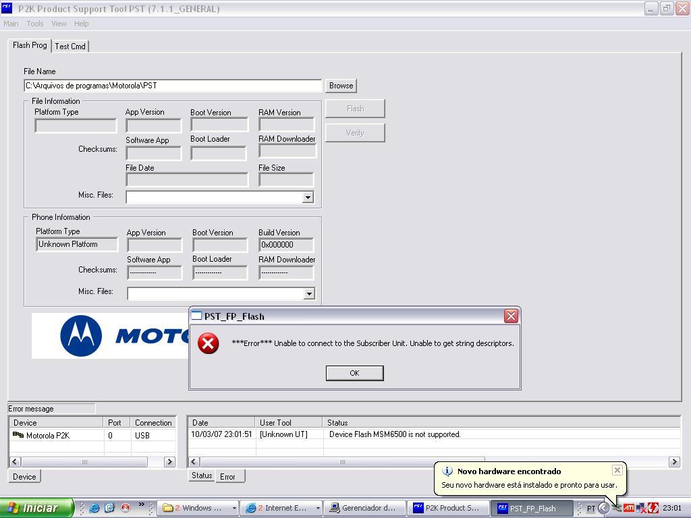The width and height of the screenshot is (691, 518).
Task: Expand Phone Information Misc. Files dropdown
Action: pyautogui.click(x=309, y=294)
